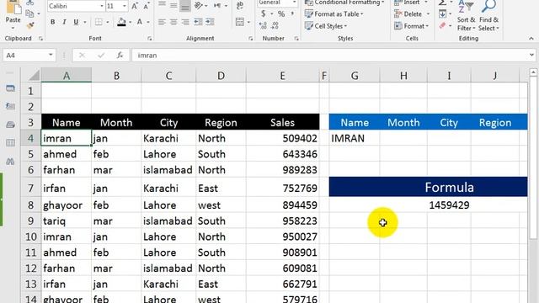Select column E header

pyautogui.click(x=282, y=75)
